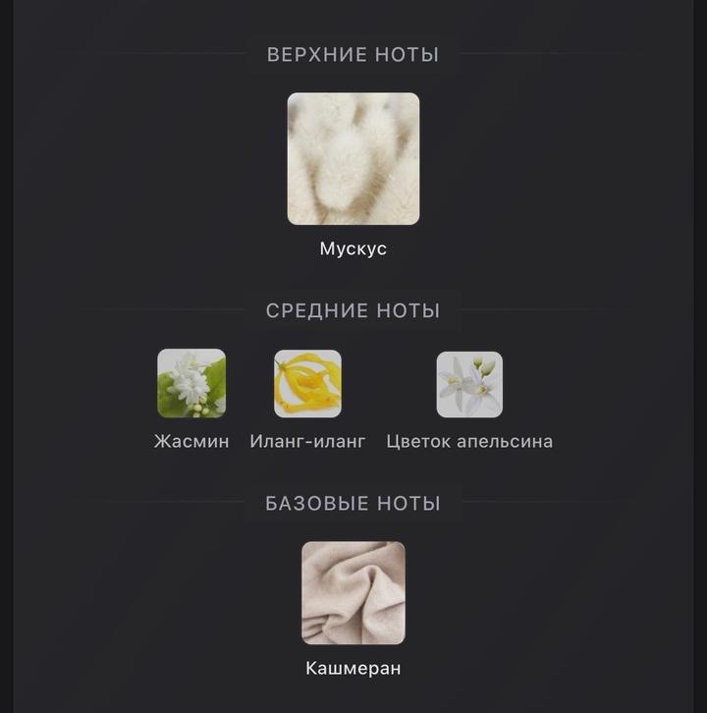This screenshot has height=713, width=707.
Task: Tap the Цветок апельсина text label
Action: tap(469, 442)
